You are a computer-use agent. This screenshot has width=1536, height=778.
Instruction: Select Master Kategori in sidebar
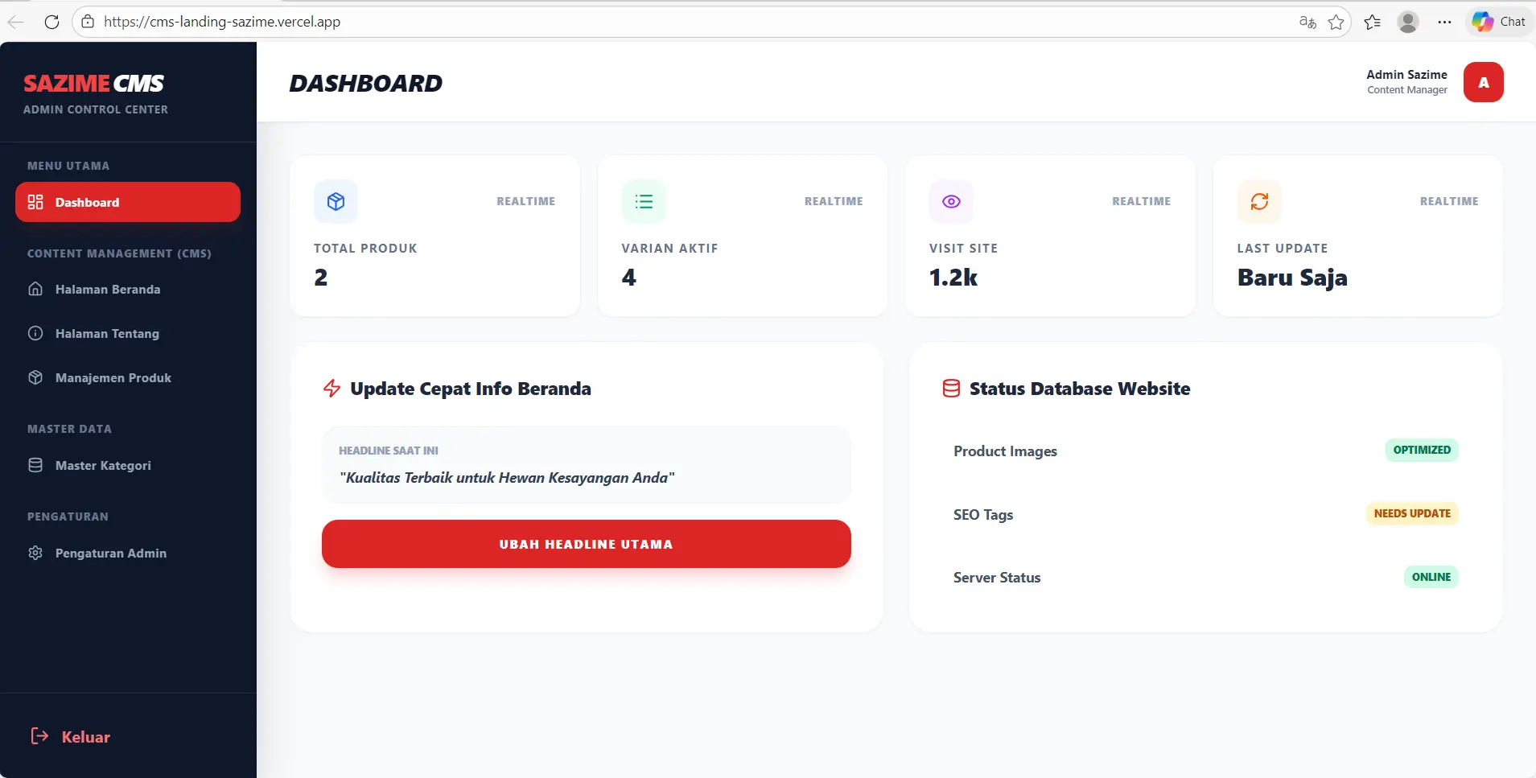tap(103, 466)
